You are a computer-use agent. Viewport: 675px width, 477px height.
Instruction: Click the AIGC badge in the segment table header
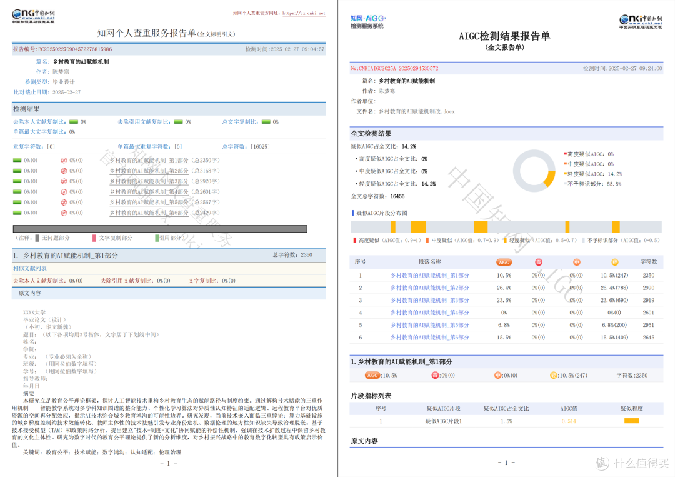pyautogui.click(x=504, y=262)
